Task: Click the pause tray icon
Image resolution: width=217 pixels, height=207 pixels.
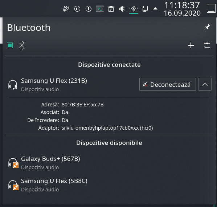Action: click(77, 9)
